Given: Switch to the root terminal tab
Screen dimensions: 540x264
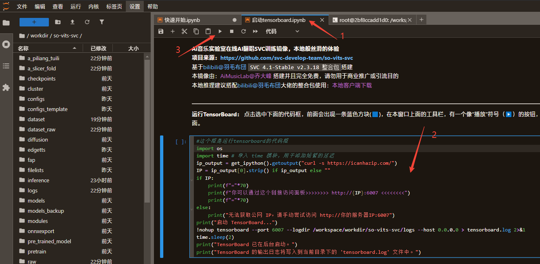Looking at the screenshot, I should coord(373,20).
